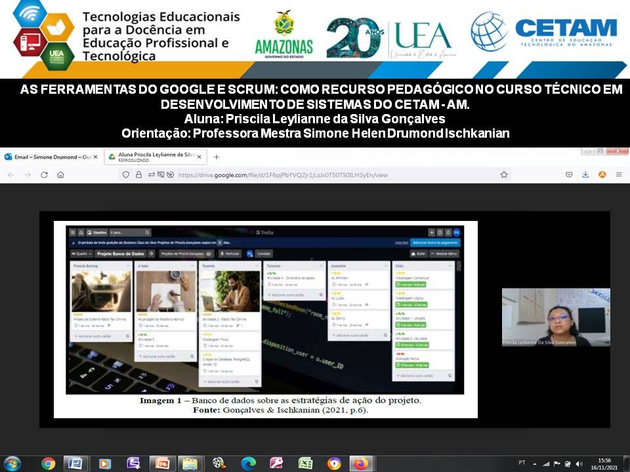Screen dimensions: 630x472
Task: Open the Trello home icon
Action: 81,232
